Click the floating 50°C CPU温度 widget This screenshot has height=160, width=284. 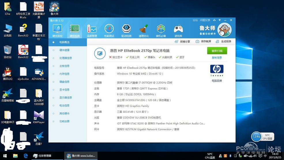(x=268, y=137)
